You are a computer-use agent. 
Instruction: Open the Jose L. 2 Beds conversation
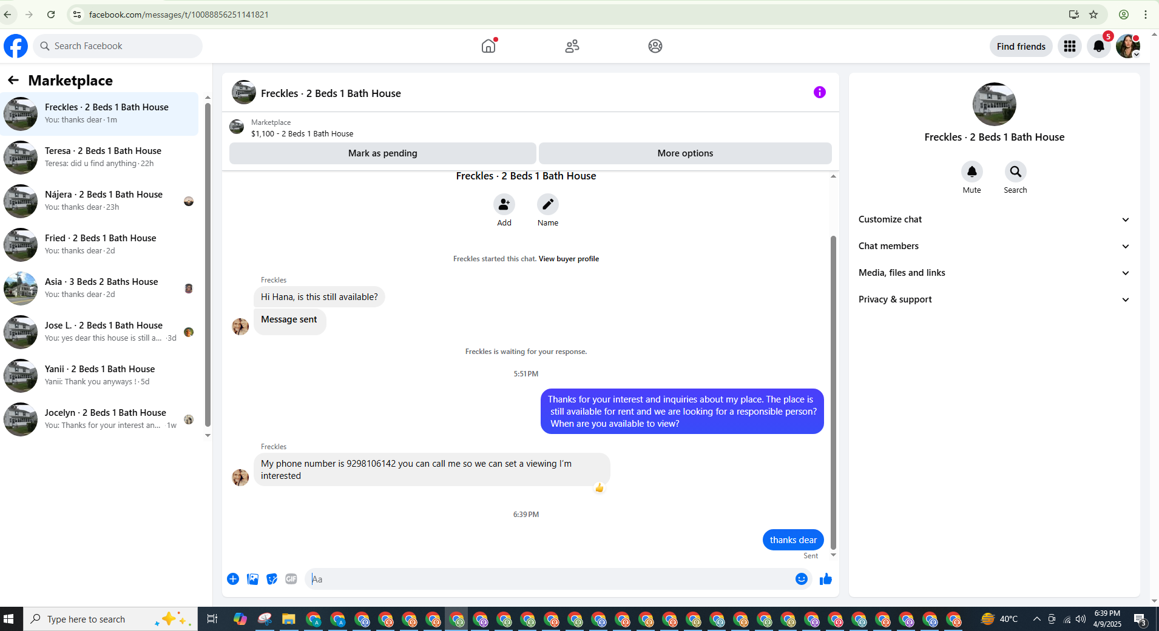[100, 332]
